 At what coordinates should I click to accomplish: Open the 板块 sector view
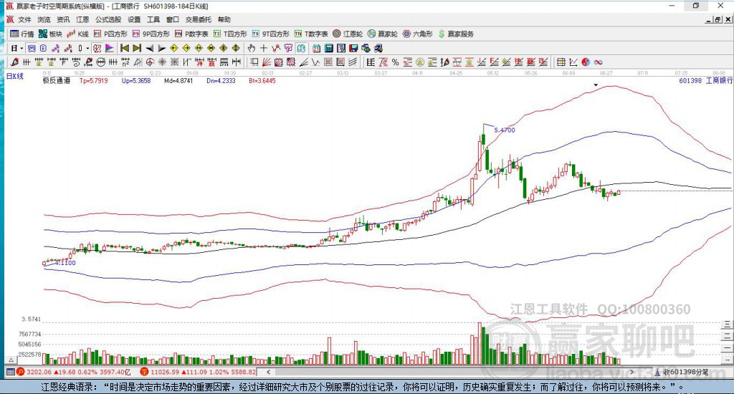51,34
